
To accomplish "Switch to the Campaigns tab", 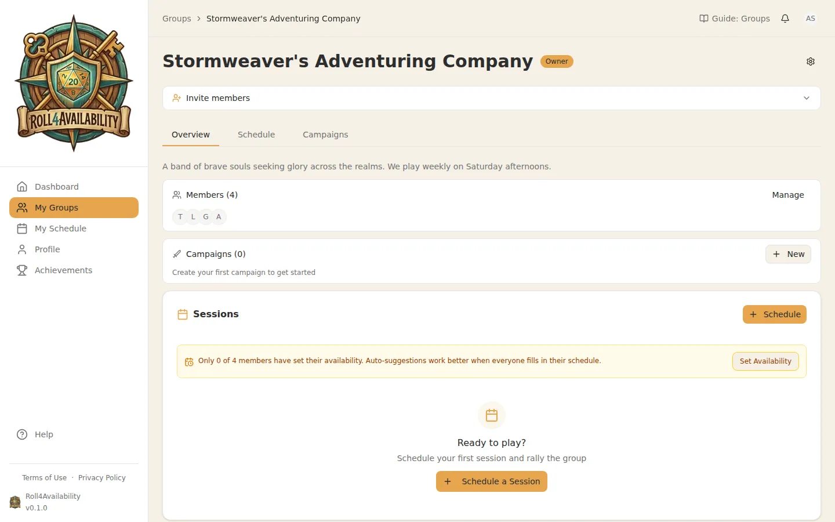I will pos(325,135).
